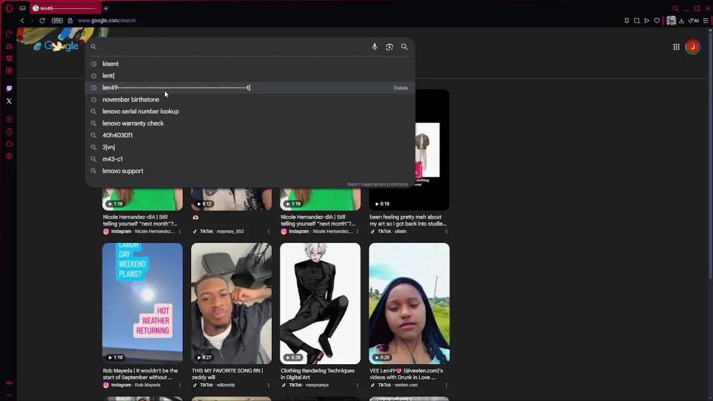Open Extensions icon in sidebar
The image size is (713, 401).
pos(9,144)
